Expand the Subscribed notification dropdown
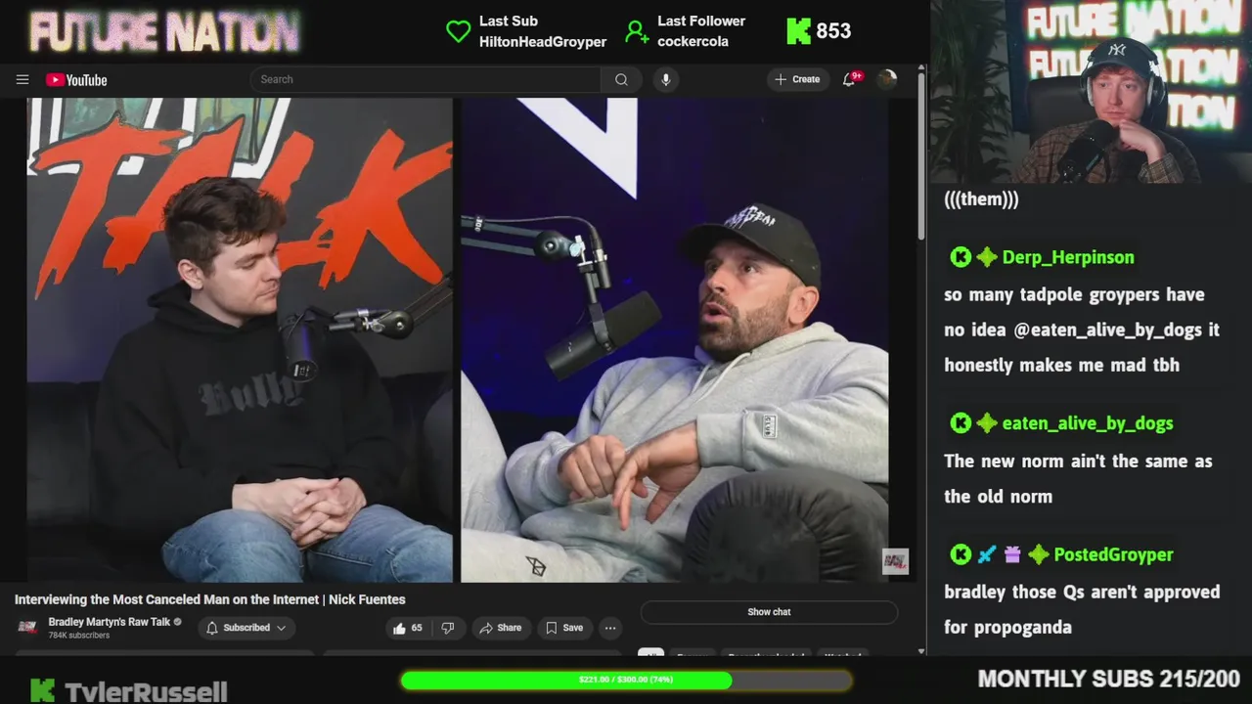This screenshot has height=704, width=1252. point(246,628)
